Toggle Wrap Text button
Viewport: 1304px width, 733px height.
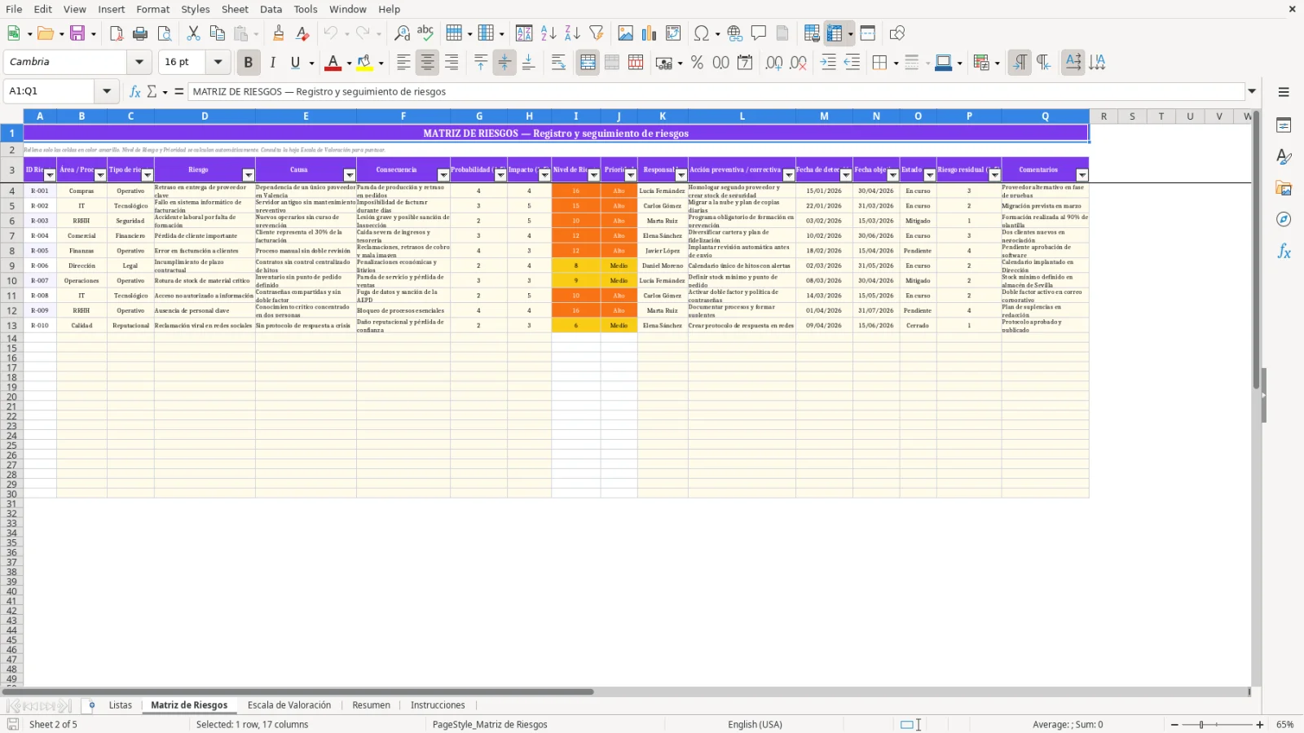(x=558, y=63)
